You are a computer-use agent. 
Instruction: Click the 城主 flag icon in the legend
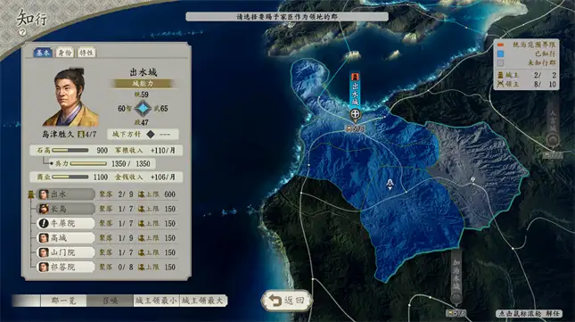(x=500, y=75)
